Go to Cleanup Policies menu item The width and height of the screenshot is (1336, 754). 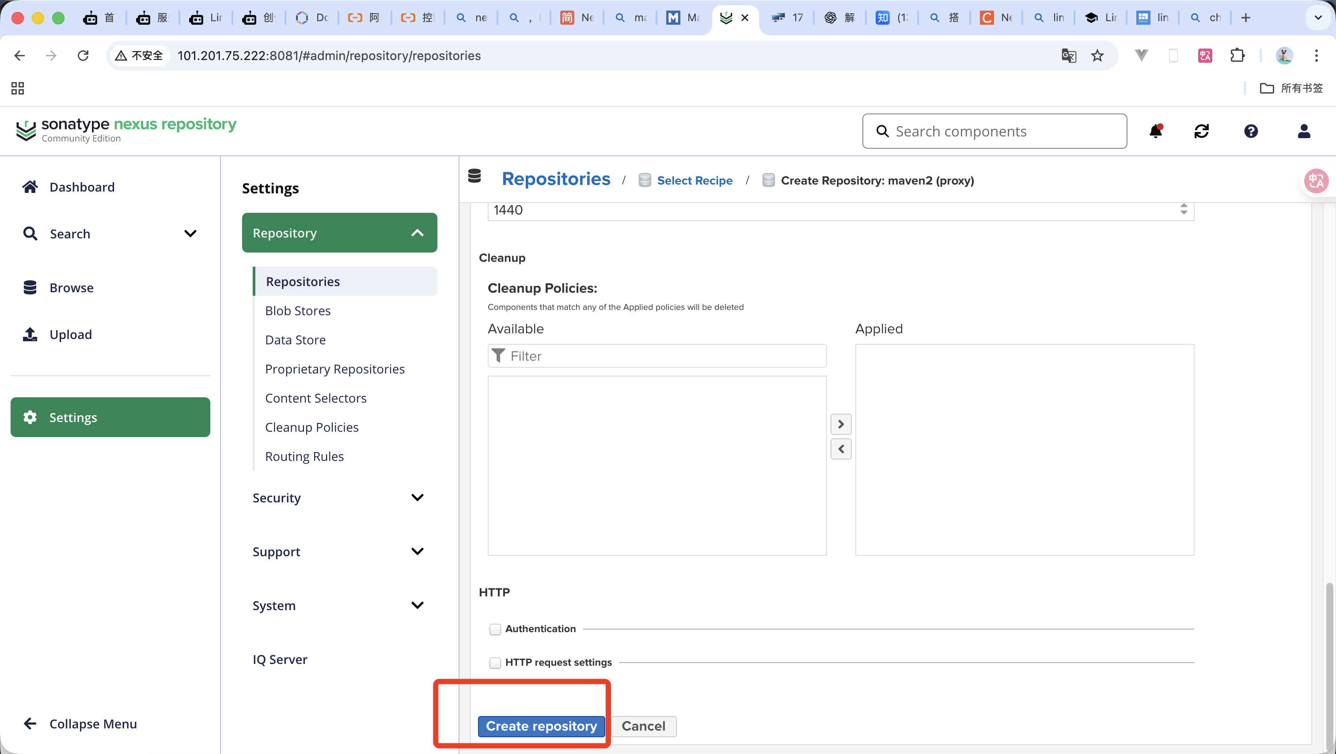click(312, 427)
